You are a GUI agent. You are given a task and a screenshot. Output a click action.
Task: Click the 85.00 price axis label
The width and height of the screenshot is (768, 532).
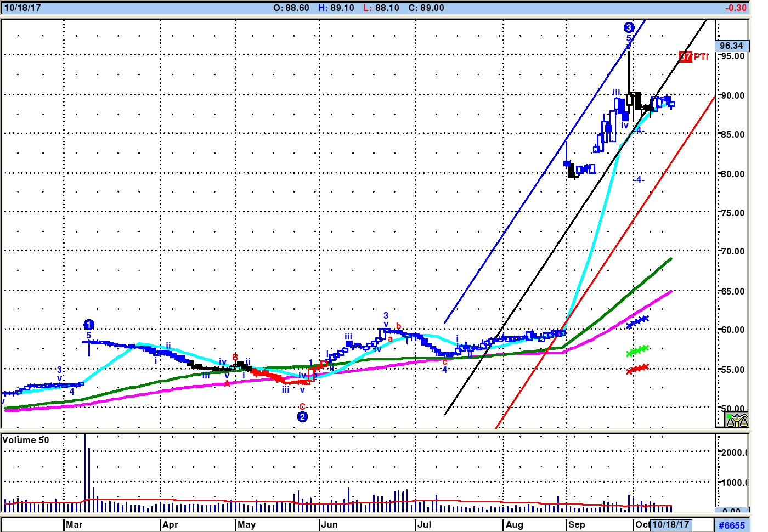point(732,134)
